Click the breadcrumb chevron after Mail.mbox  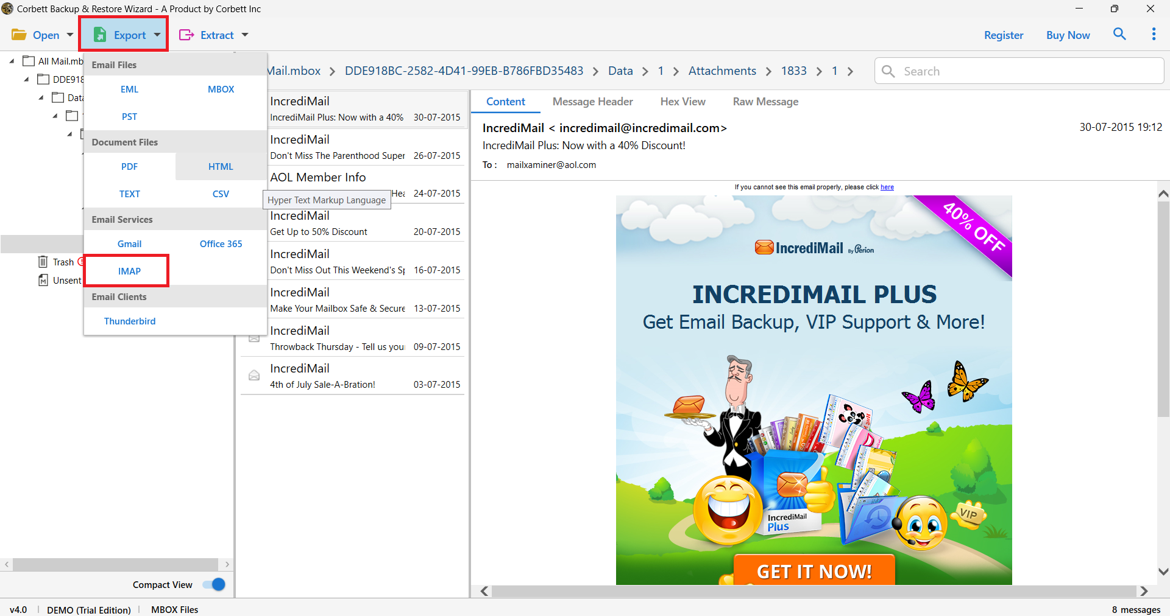332,71
